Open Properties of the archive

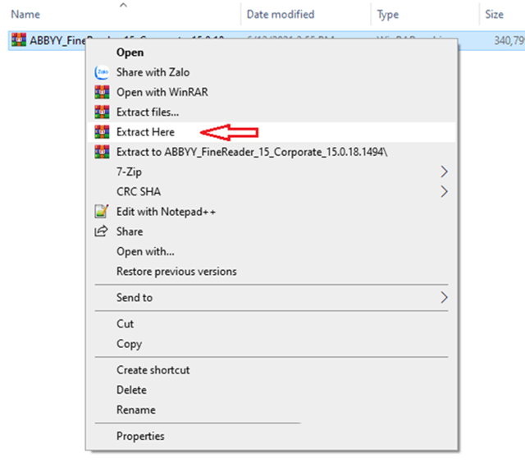tap(272, 436)
